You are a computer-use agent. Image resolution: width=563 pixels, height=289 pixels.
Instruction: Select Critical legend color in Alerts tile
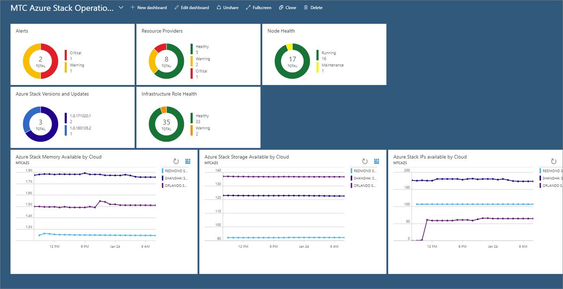[66, 55]
